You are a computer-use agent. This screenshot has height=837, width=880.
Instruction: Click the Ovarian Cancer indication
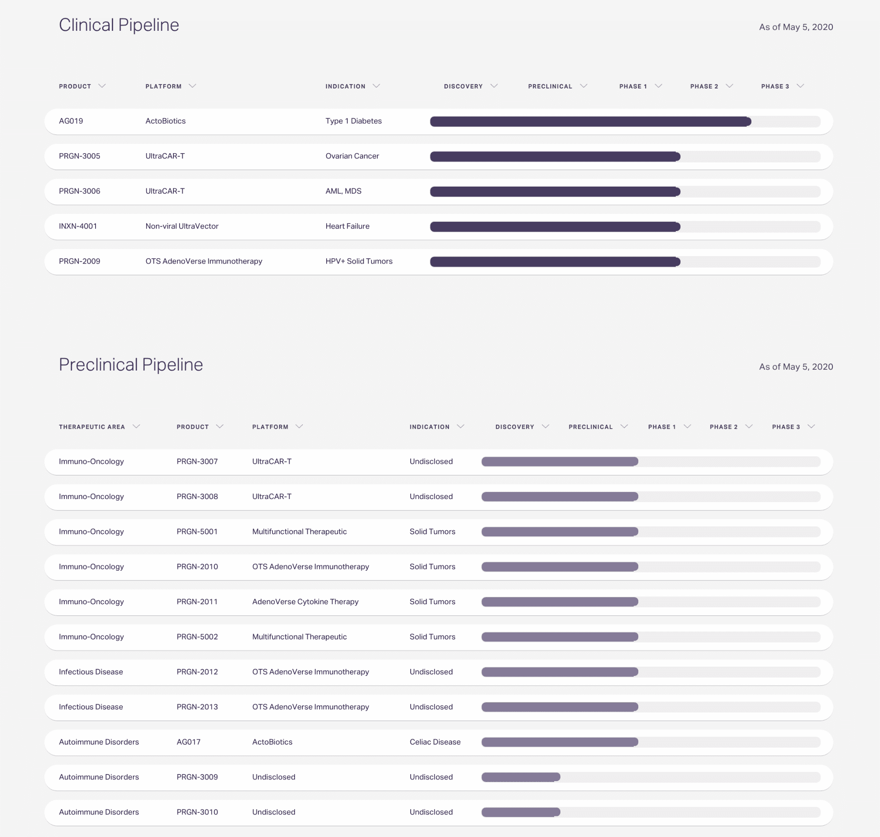click(352, 156)
